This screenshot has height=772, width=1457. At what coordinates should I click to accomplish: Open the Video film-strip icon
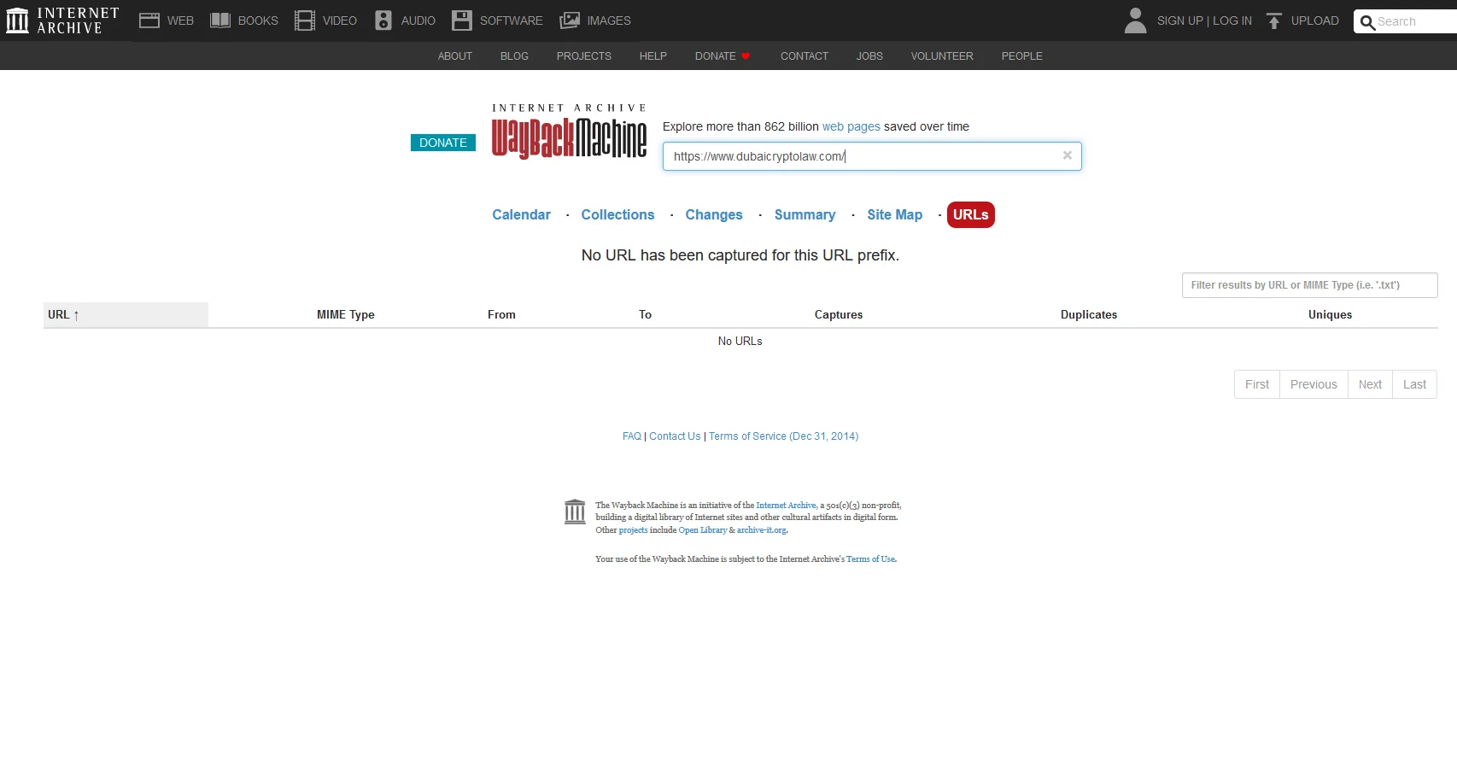305,20
